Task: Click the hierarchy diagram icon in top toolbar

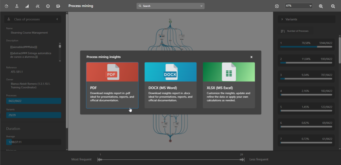Action: (17, 6)
